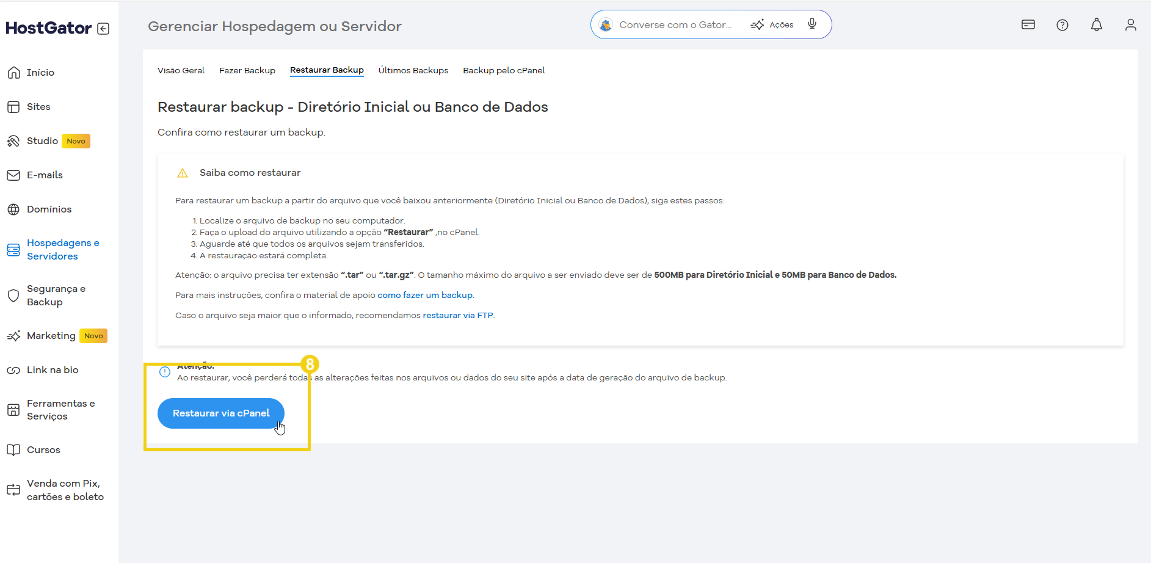Click the Converse com o Gator input

pyautogui.click(x=675, y=25)
